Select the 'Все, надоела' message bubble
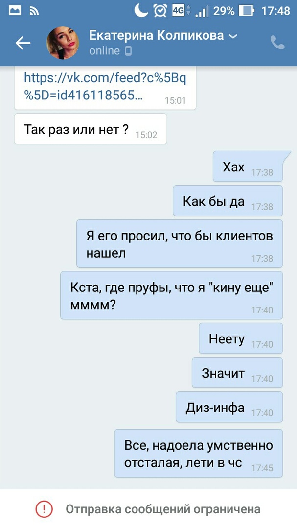Image resolution: width=297 pixels, height=529 pixels. [x=199, y=453]
